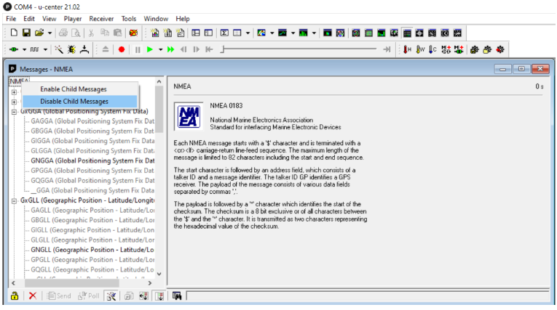The height and width of the screenshot is (310, 557).
Task: Open dropdown arrow beside the histogram icon
Action: (x=314, y=33)
